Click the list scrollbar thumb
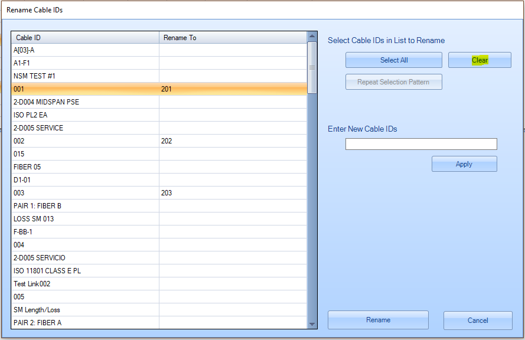525x340 pixels. [x=312, y=68]
